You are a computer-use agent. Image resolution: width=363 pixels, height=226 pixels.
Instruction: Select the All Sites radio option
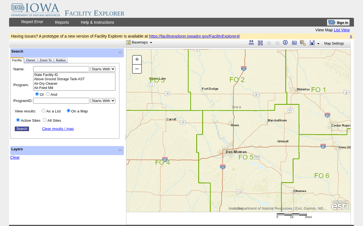click(x=45, y=120)
